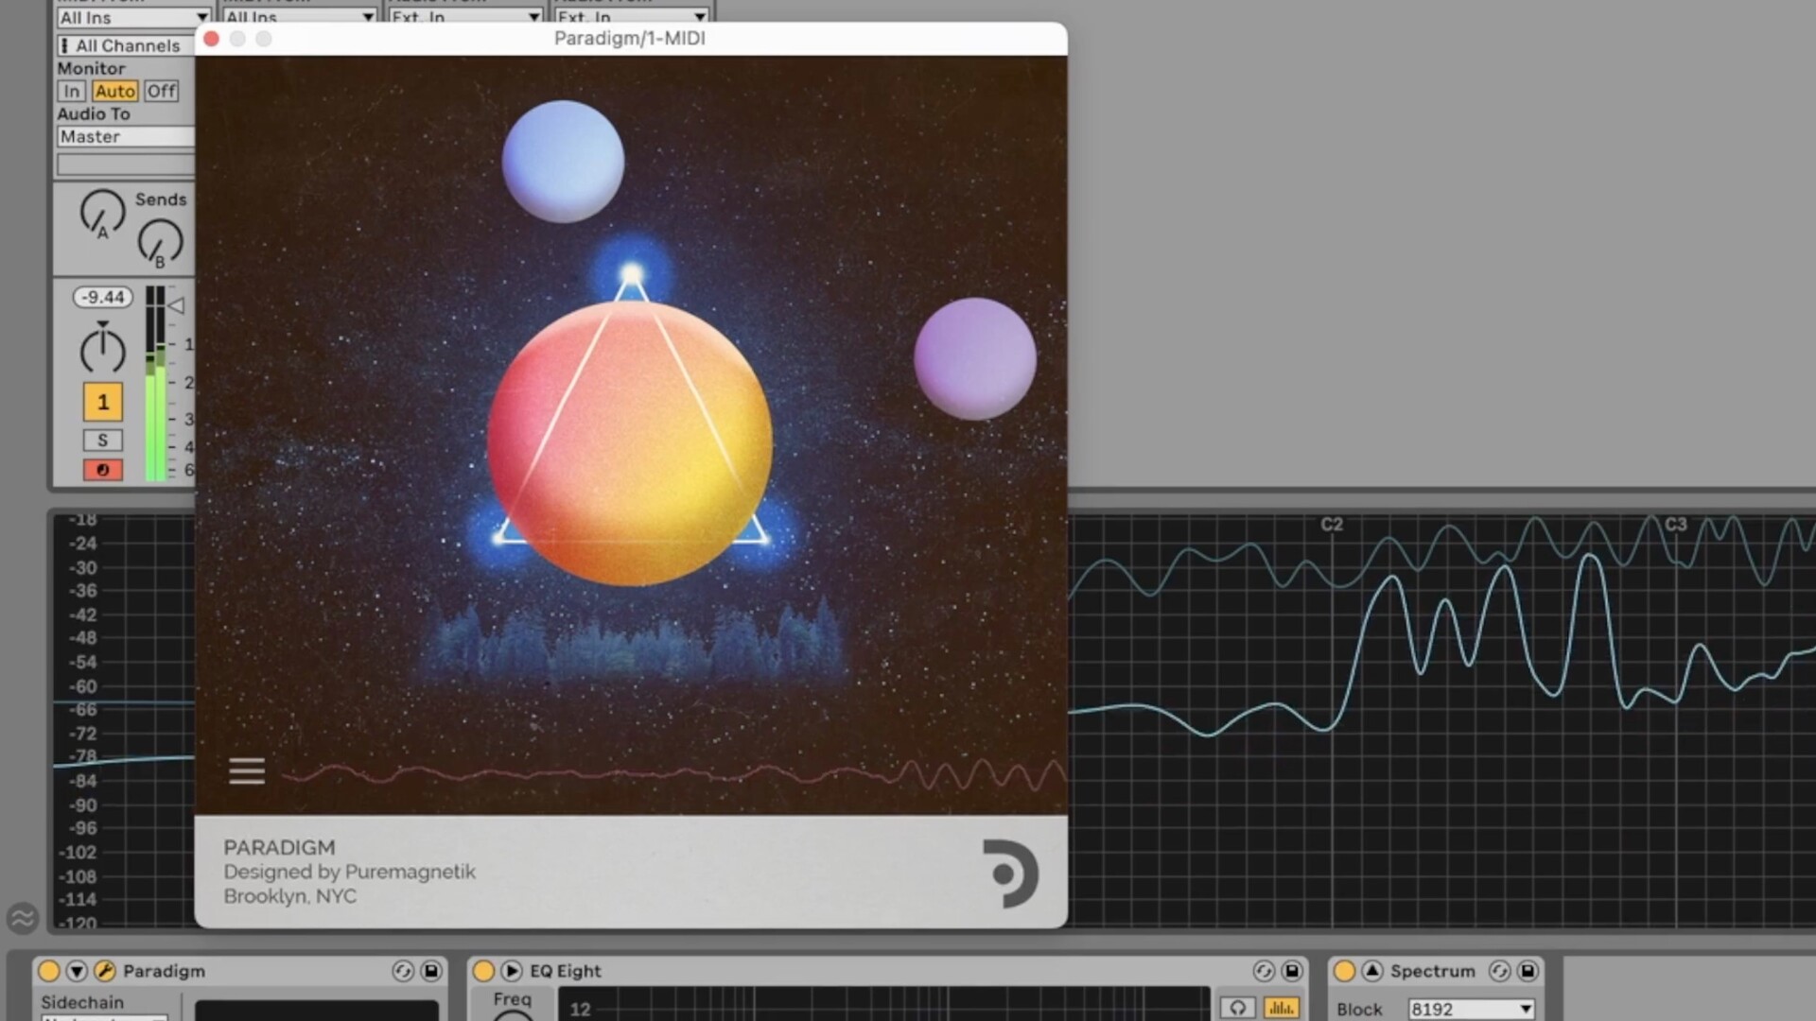Click the waveform icon at bottom-left corner
This screenshot has width=1816, height=1021.
coord(22,917)
